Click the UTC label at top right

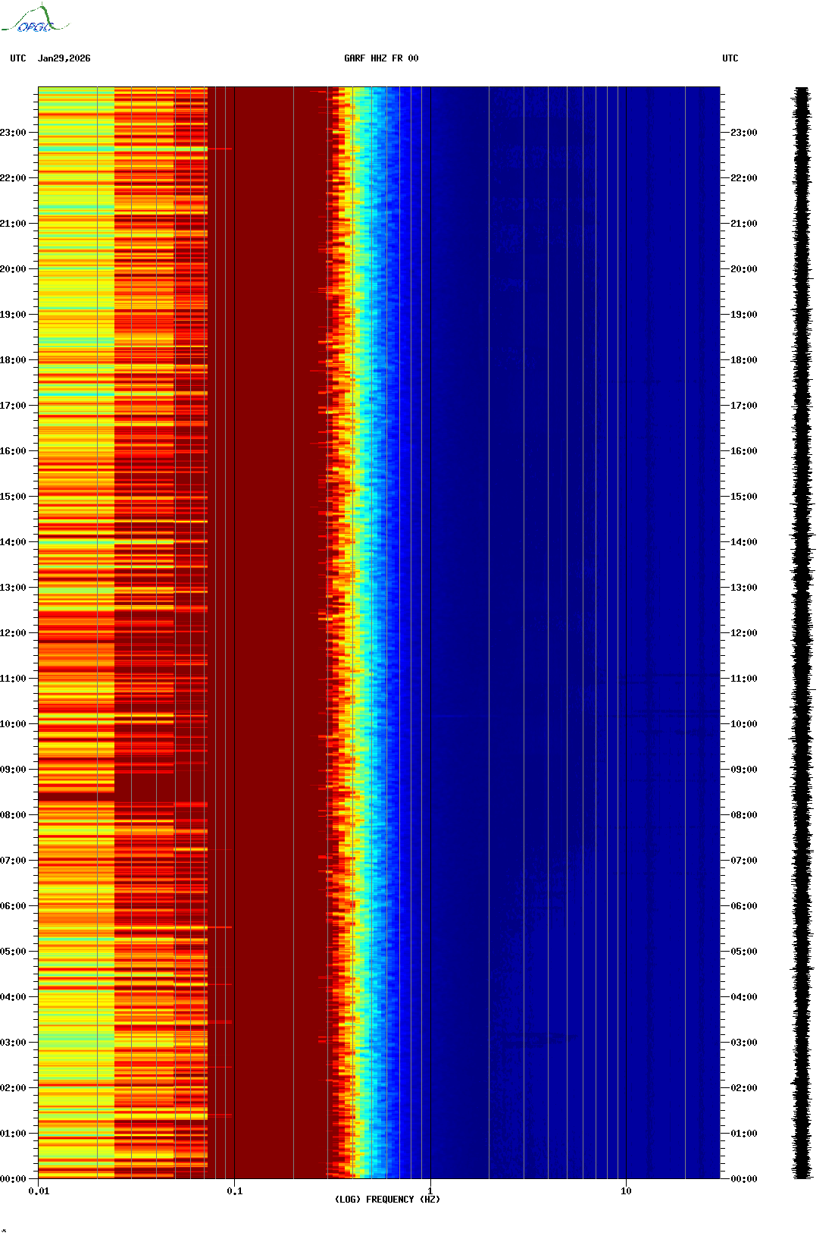[x=730, y=58]
